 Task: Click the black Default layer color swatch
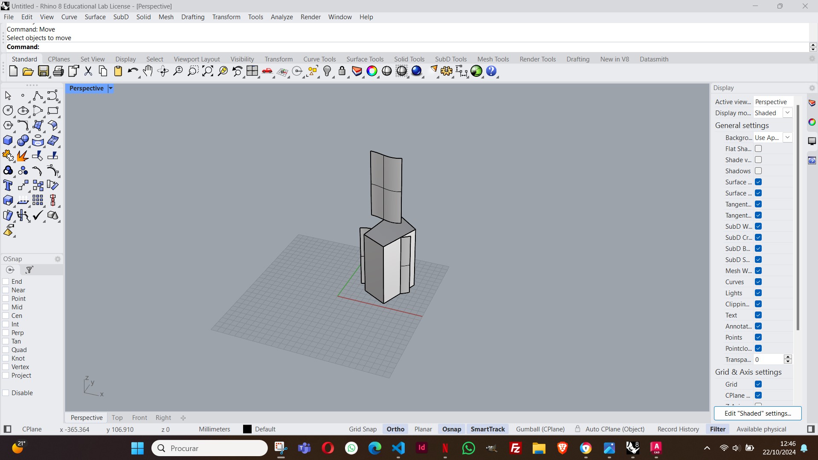247,429
